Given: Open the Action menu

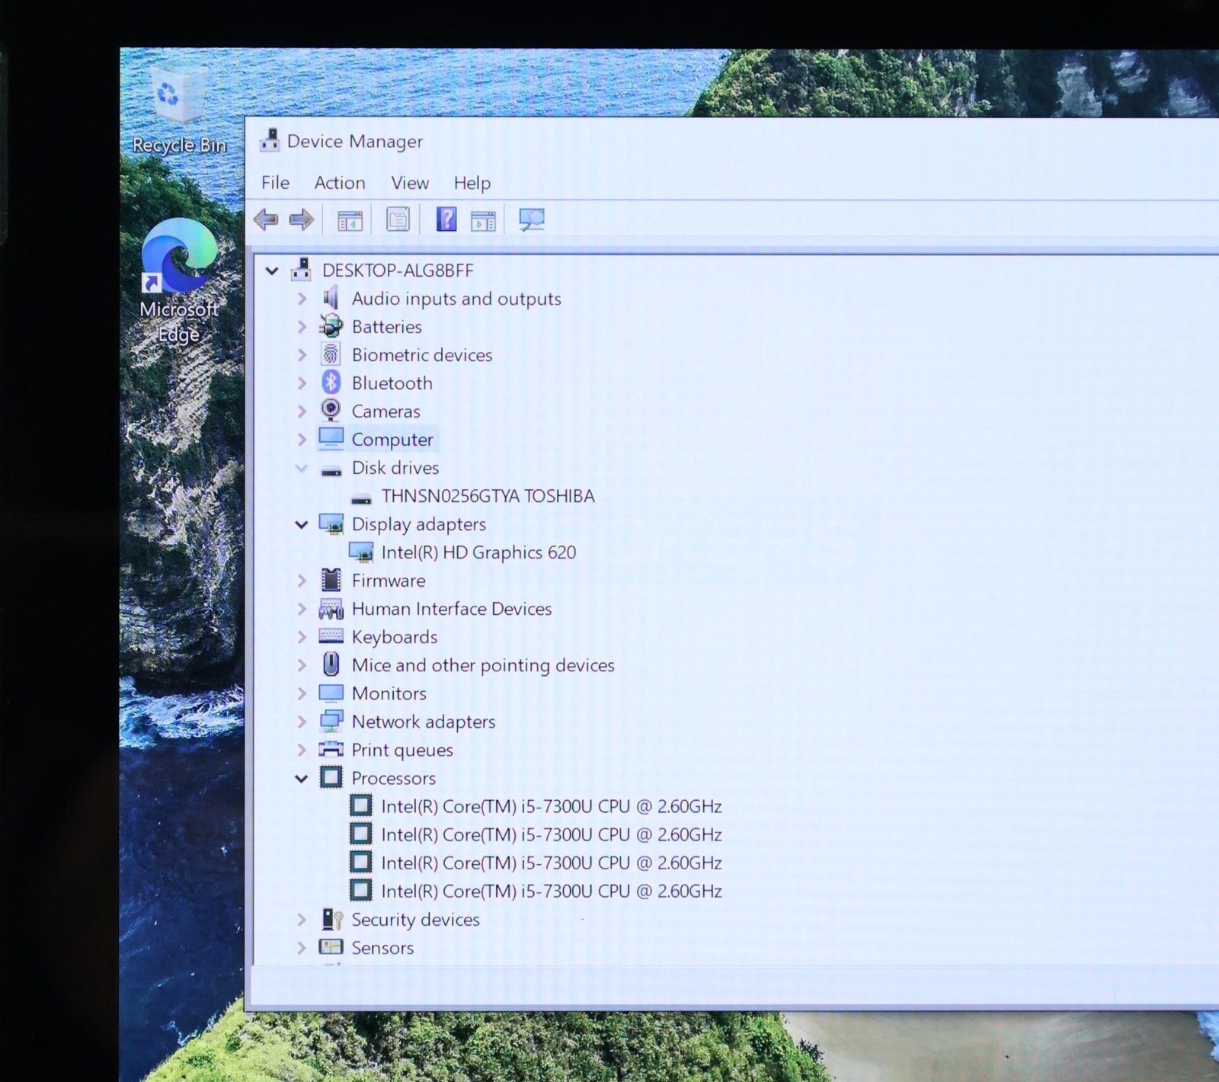Looking at the screenshot, I should tap(340, 183).
